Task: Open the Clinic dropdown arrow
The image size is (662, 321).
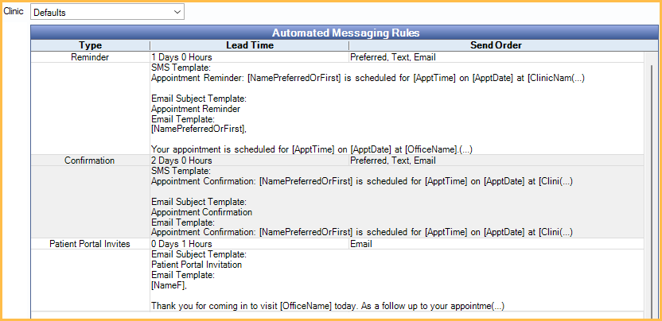Action: pos(177,13)
